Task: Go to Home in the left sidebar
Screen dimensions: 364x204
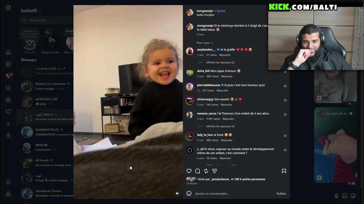Action: tap(8, 52)
